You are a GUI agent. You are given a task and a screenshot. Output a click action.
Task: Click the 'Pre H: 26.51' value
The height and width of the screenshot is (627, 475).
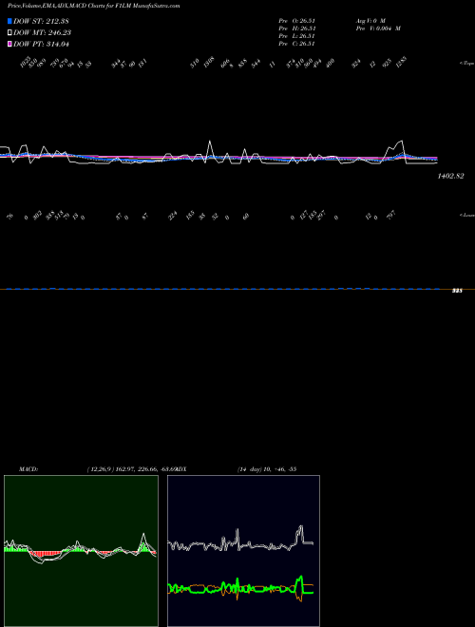pyautogui.click(x=297, y=28)
